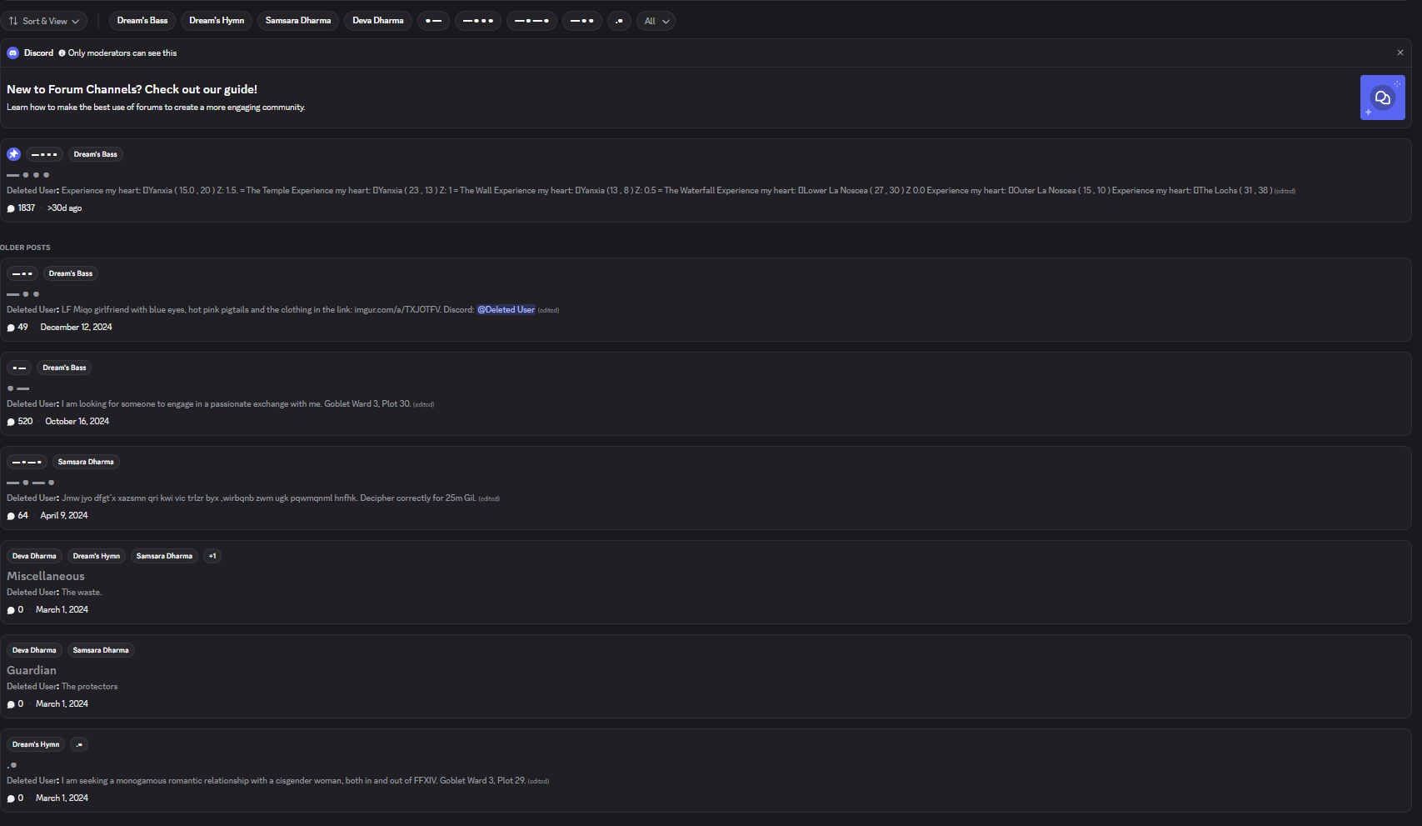
Task: Open the Sort & View dropdown
Action: 44,21
